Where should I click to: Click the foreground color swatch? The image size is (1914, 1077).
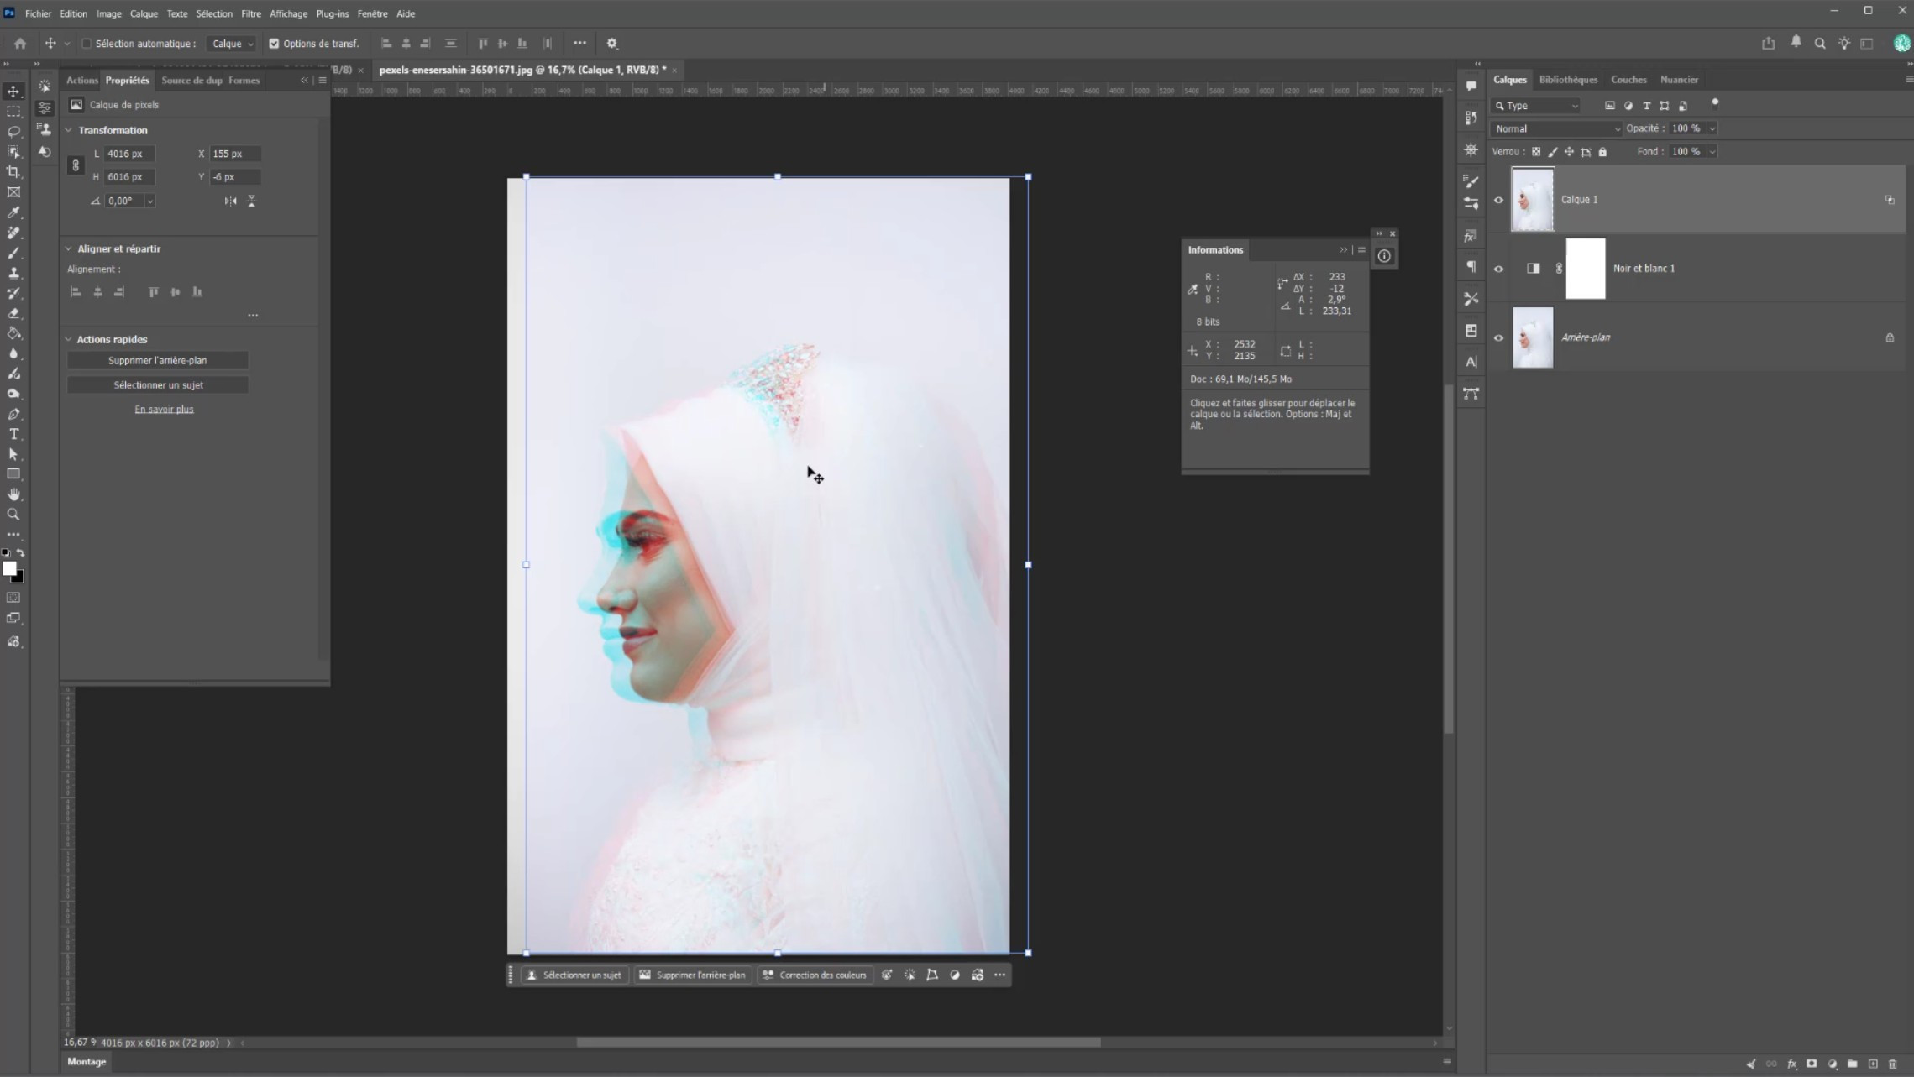point(9,568)
